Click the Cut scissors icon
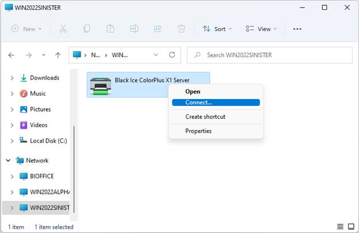Screen dimensions: 359x233 point(63,29)
